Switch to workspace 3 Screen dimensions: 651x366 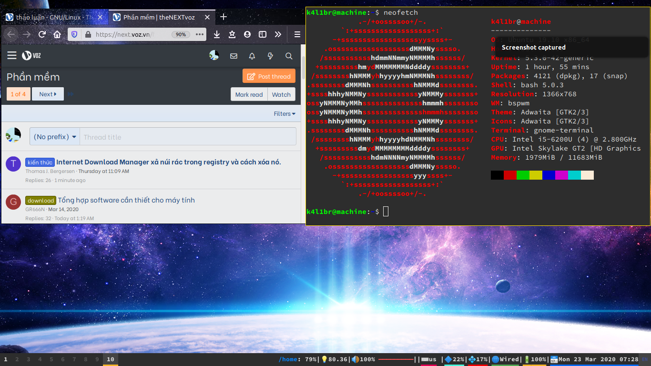[29, 359]
